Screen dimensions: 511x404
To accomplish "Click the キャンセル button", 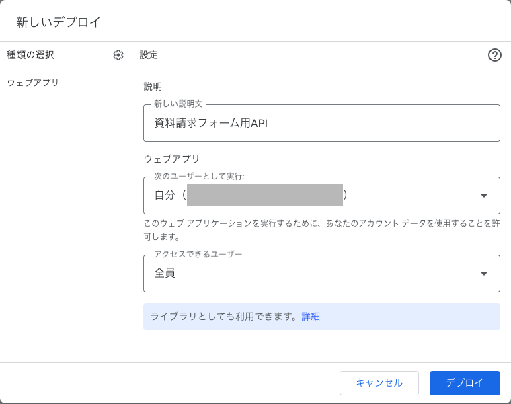I will [x=379, y=382].
